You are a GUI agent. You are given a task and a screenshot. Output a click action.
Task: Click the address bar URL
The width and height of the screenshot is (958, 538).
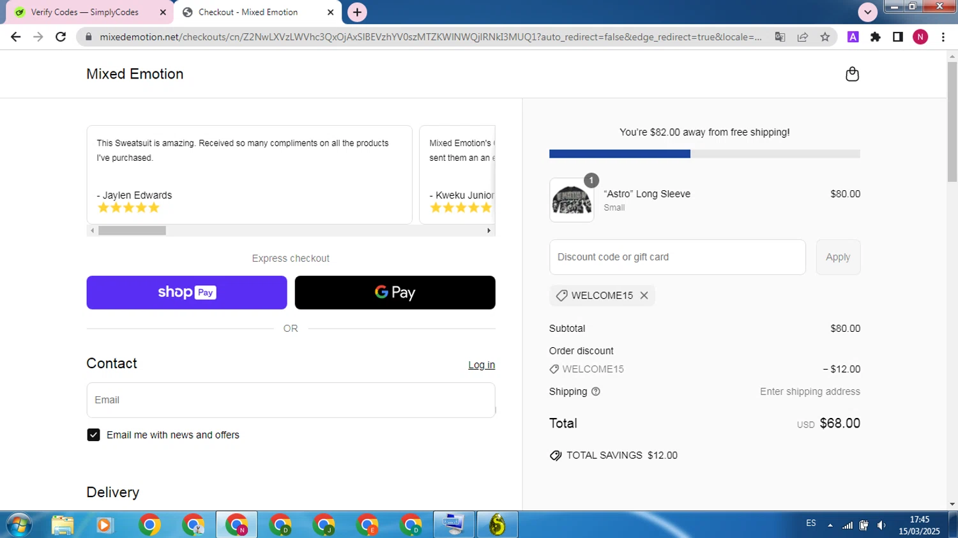[x=430, y=37]
